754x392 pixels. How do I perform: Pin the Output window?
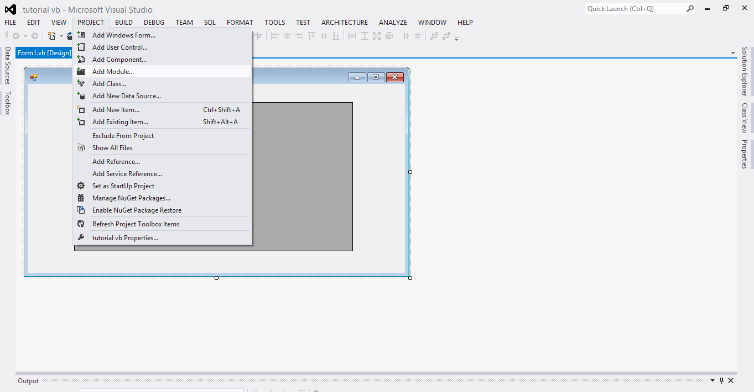[721, 380]
